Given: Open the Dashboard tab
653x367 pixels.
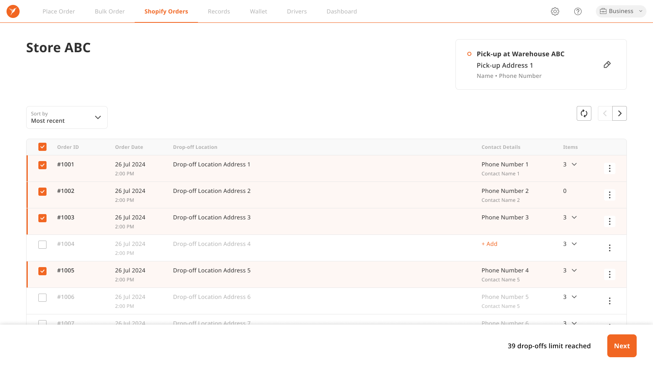Looking at the screenshot, I should click(x=342, y=11).
